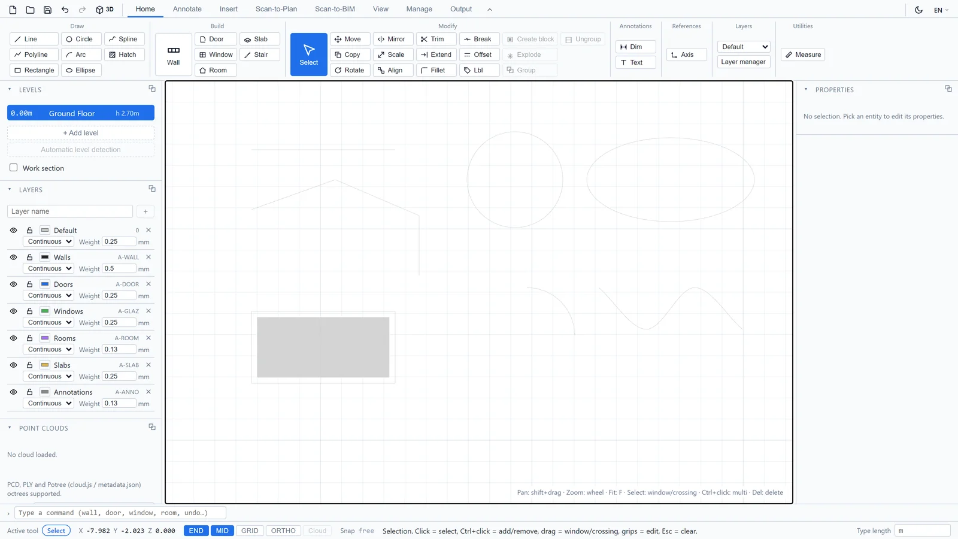Select the Line draw tool
Image resolution: width=958 pixels, height=539 pixels.
click(x=34, y=39)
